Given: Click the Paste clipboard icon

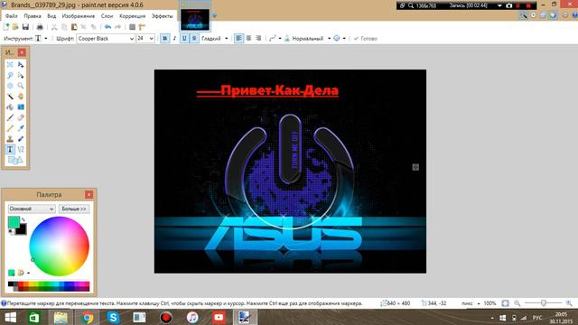Looking at the screenshot, I should [x=74, y=27].
